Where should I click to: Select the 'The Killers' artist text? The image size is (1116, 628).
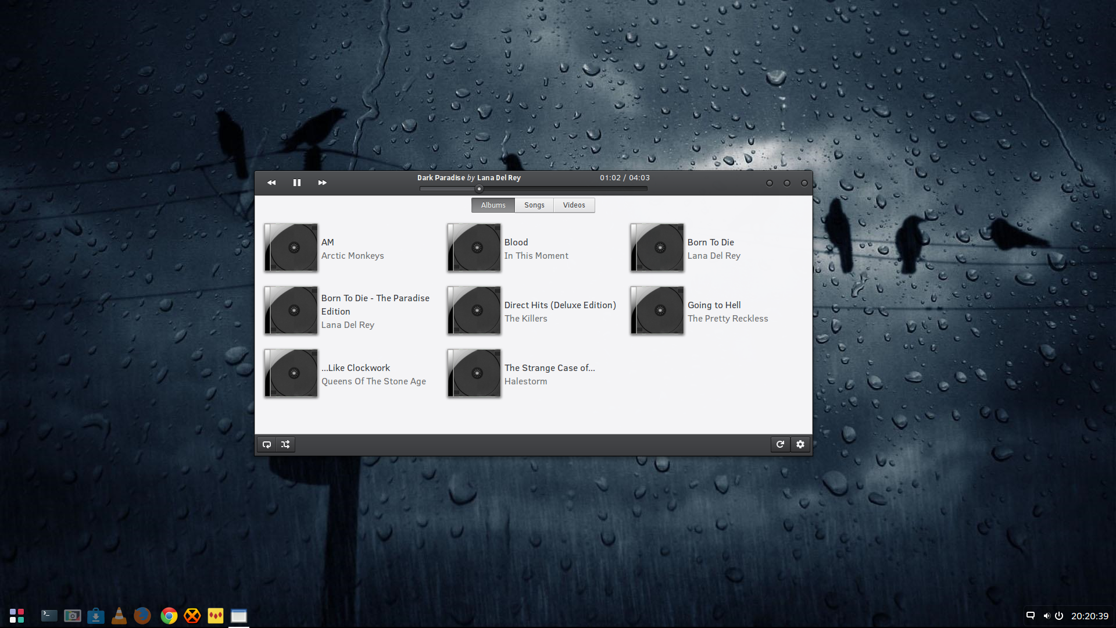[525, 319]
